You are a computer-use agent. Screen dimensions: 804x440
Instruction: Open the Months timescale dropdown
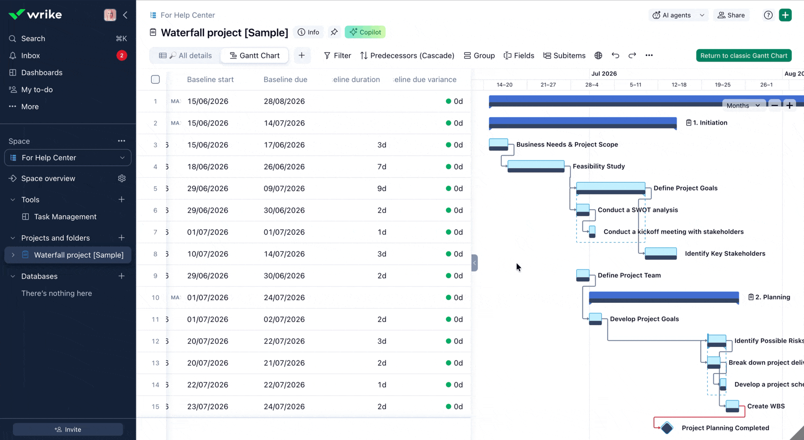pos(743,105)
